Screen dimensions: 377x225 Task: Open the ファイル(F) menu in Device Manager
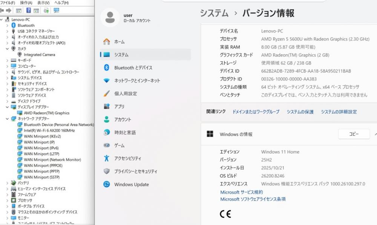coord(8,3)
